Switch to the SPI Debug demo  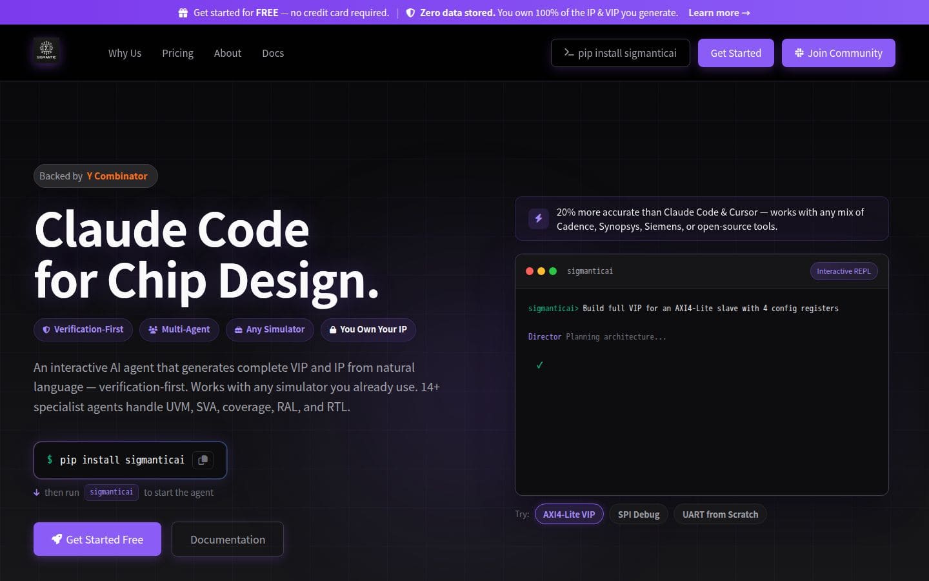[x=639, y=515]
